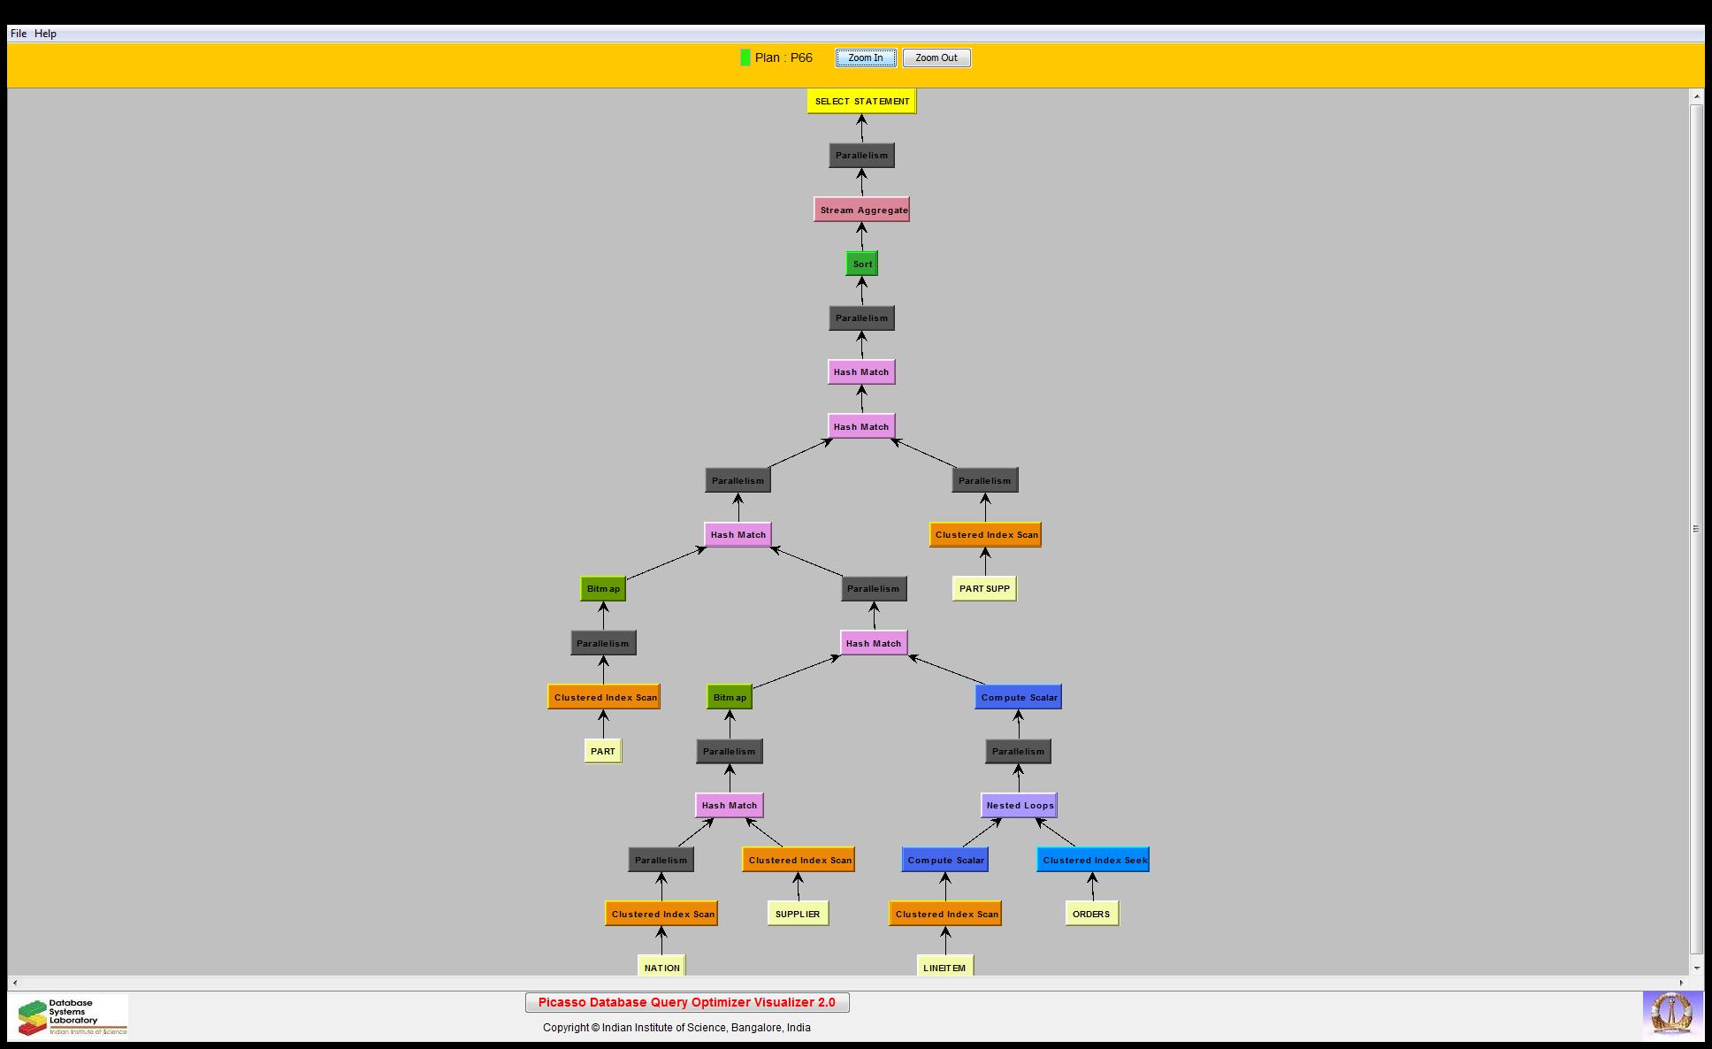Image resolution: width=1712 pixels, height=1049 pixels.
Task: Click the green Plan P66 color square
Action: point(745,57)
